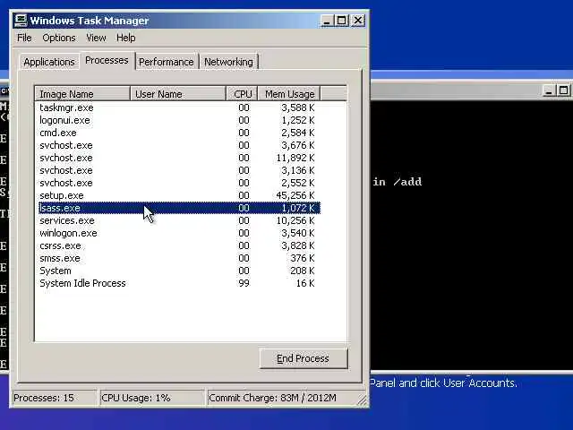Click the 45,256 K memory value
This screenshot has width=573, height=430.
(x=295, y=195)
